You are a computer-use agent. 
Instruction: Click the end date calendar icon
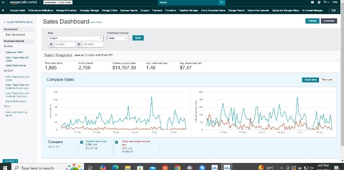(79, 45)
